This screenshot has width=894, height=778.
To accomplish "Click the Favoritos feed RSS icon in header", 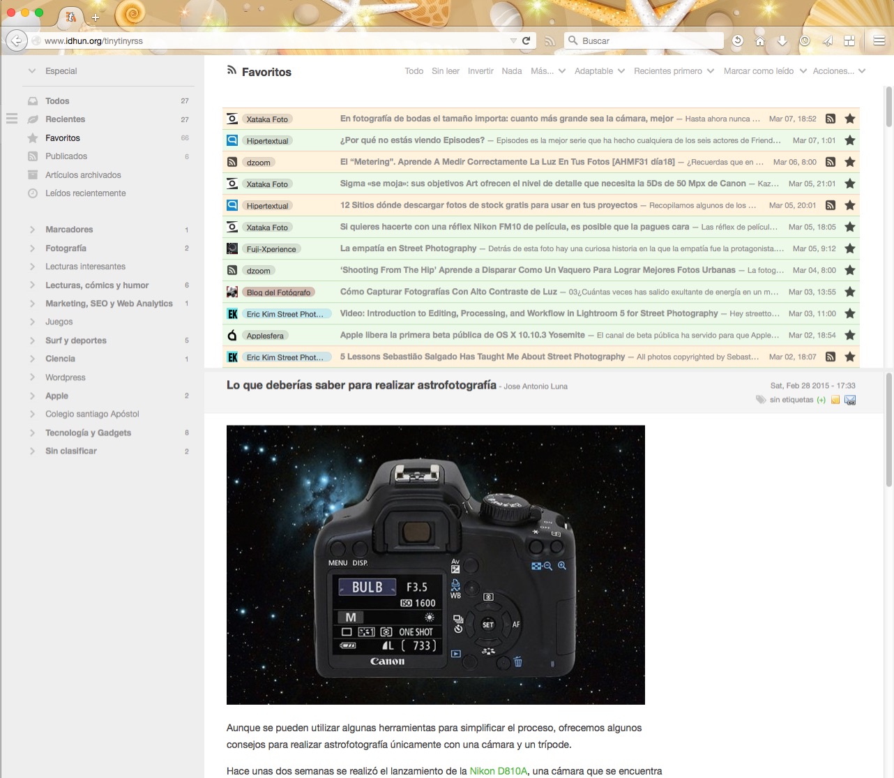I will (x=232, y=70).
